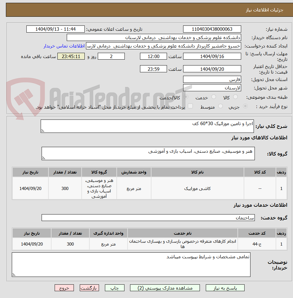Click the فارس province field
The height and width of the screenshot is (298, 293).
tap(212, 79)
